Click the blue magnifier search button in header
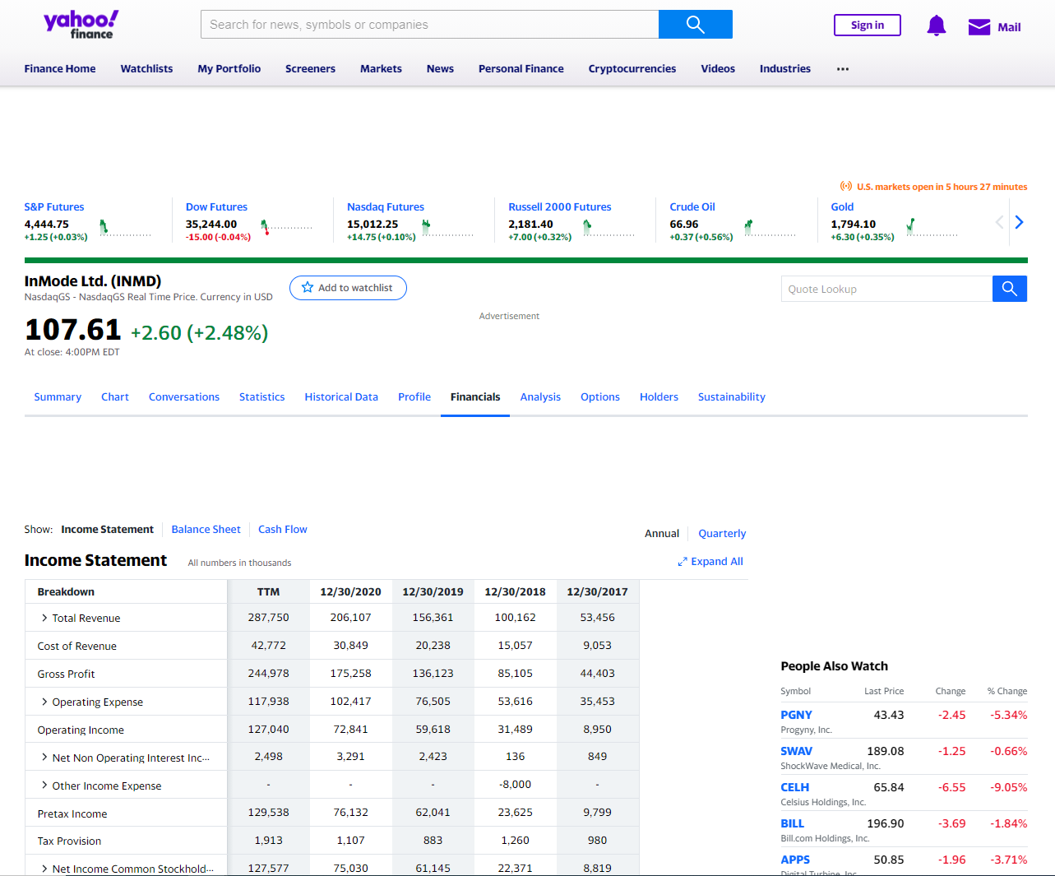The image size is (1055, 876). (696, 25)
